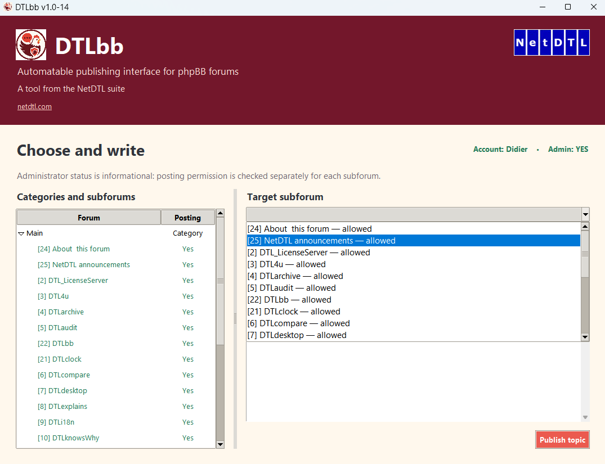The image size is (605, 464).
Task: Click the message text area below list
Action: point(414,382)
